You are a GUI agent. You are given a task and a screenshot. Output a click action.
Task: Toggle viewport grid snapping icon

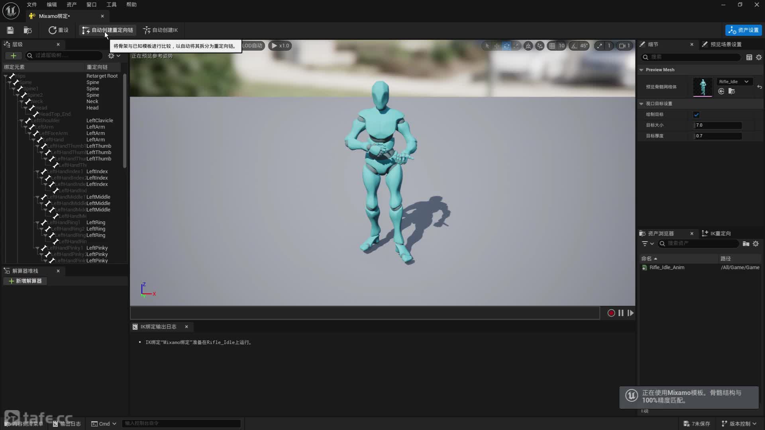pyautogui.click(x=552, y=46)
